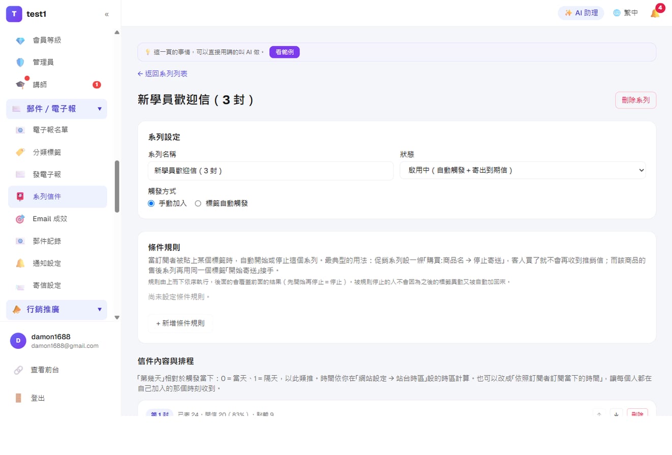Go to 郵件記錄 in the sidebar

click(57, 241)
